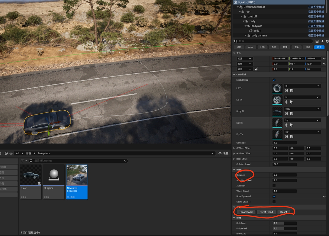Browse to Ltl Th asset in content browser
The width and height of the screenshot is (329, 236).
click(292, 90)
